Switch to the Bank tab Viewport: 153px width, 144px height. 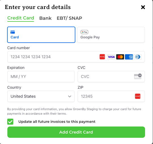[x=45, y=18]
